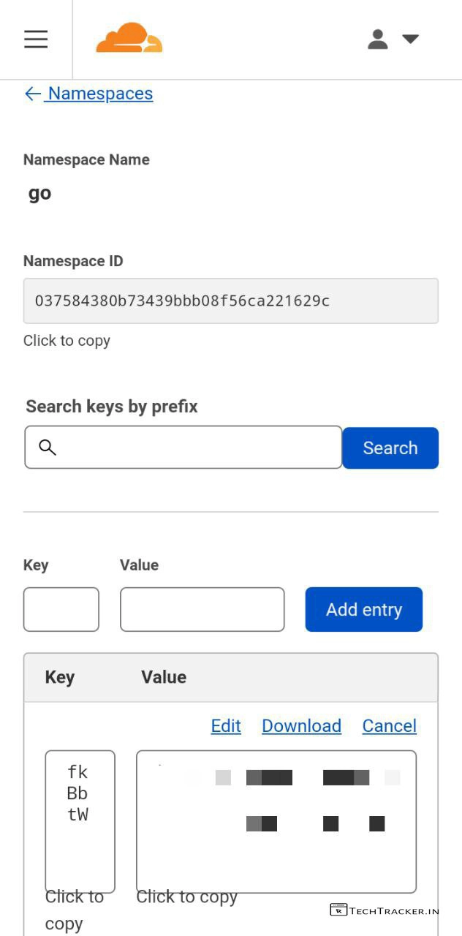The width and height of the screenshot is (462, 936).
Task: Click the Cloudflare cloud logo
Action: click(x=129, y=38)
